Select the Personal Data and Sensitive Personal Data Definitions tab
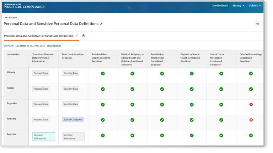Image resolution: width=273 pixels, height=153 pixels. 38,36
